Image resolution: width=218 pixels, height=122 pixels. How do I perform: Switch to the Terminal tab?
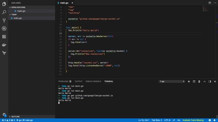click(109, 81)
